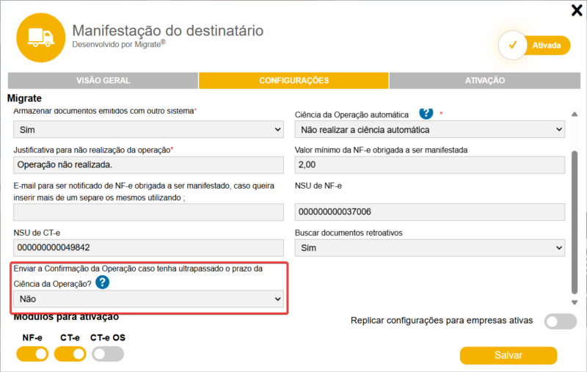Open Armazenar documentos emitidos dropdown

tap(148, 130)
